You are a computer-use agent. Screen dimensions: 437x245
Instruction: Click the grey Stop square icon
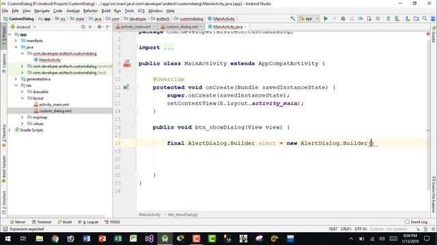378,18
